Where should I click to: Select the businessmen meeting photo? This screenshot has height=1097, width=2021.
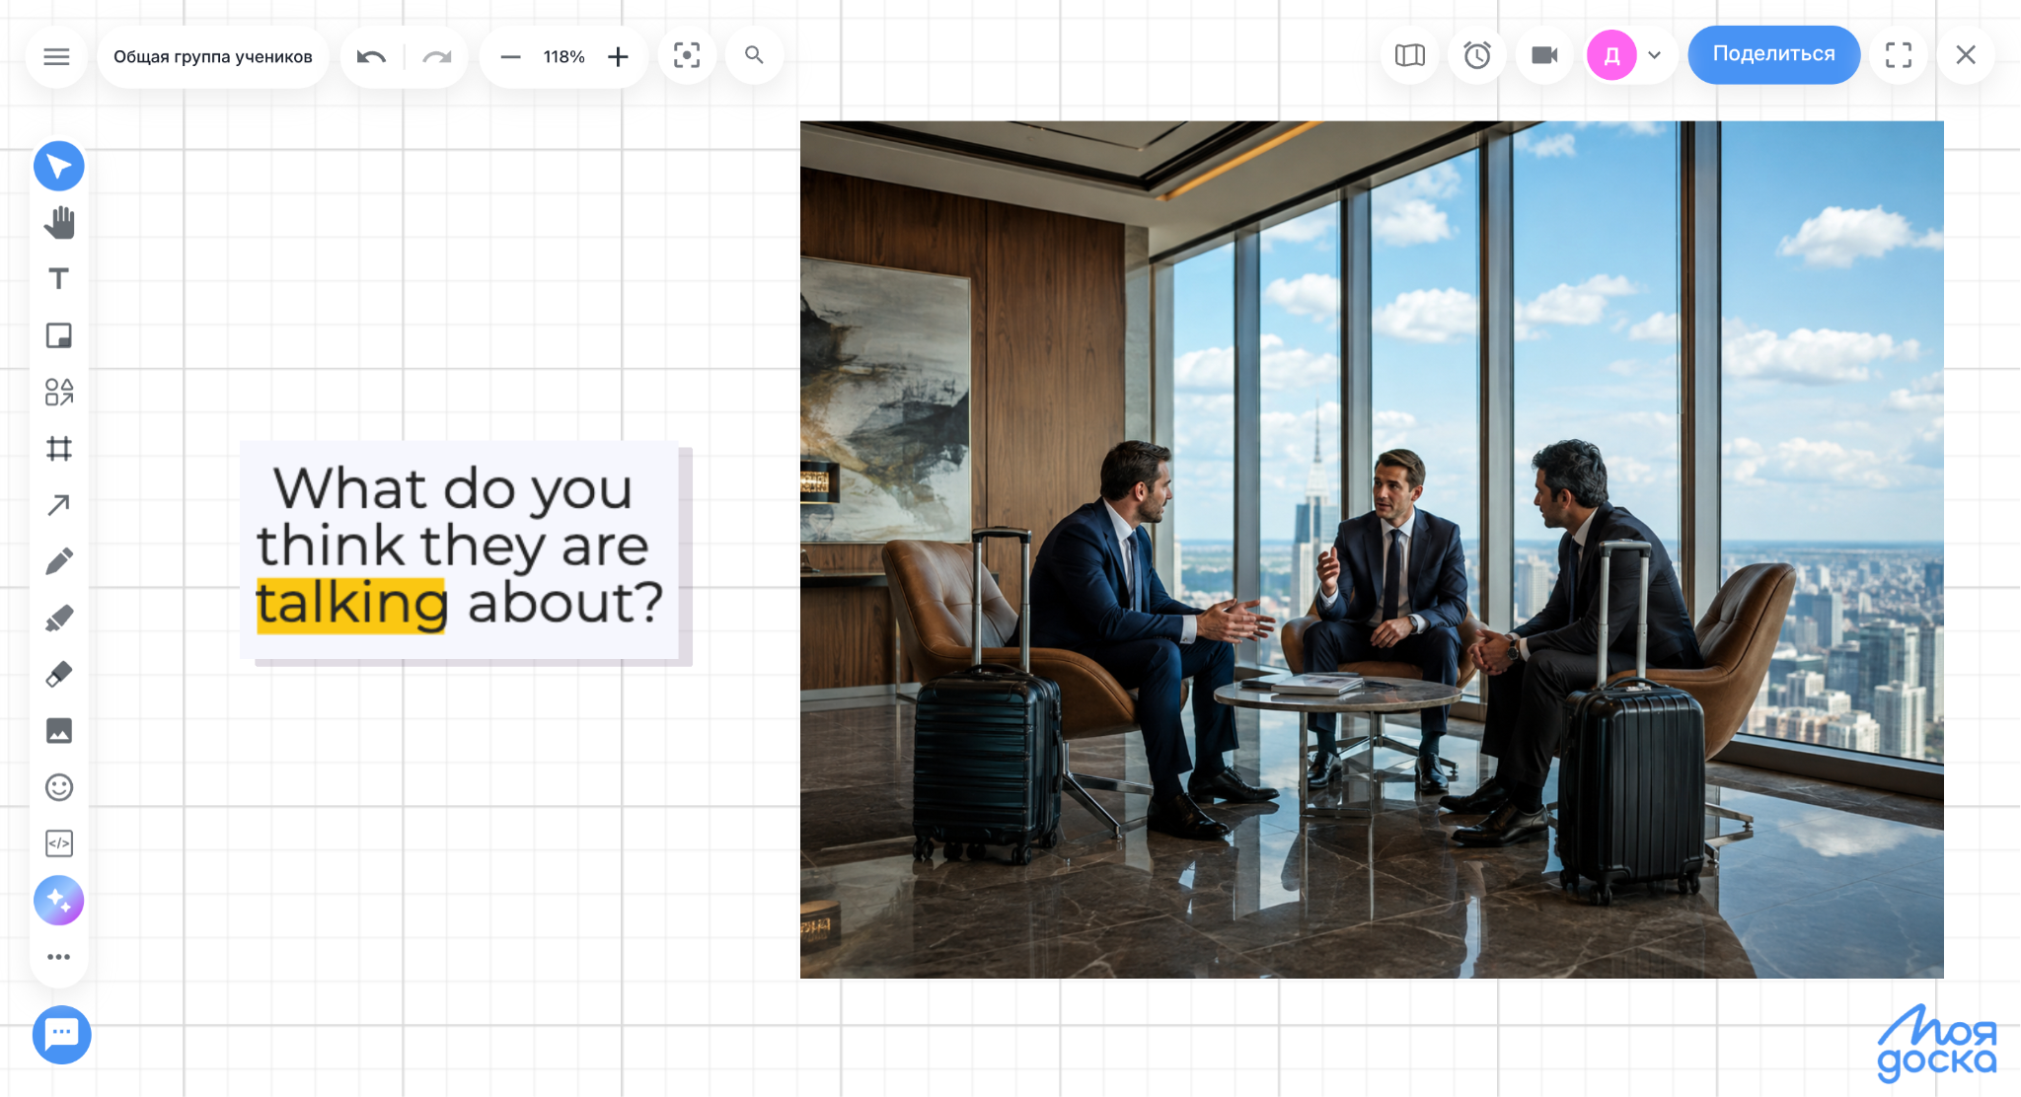pyautogui.click(x=1372, y=549)
